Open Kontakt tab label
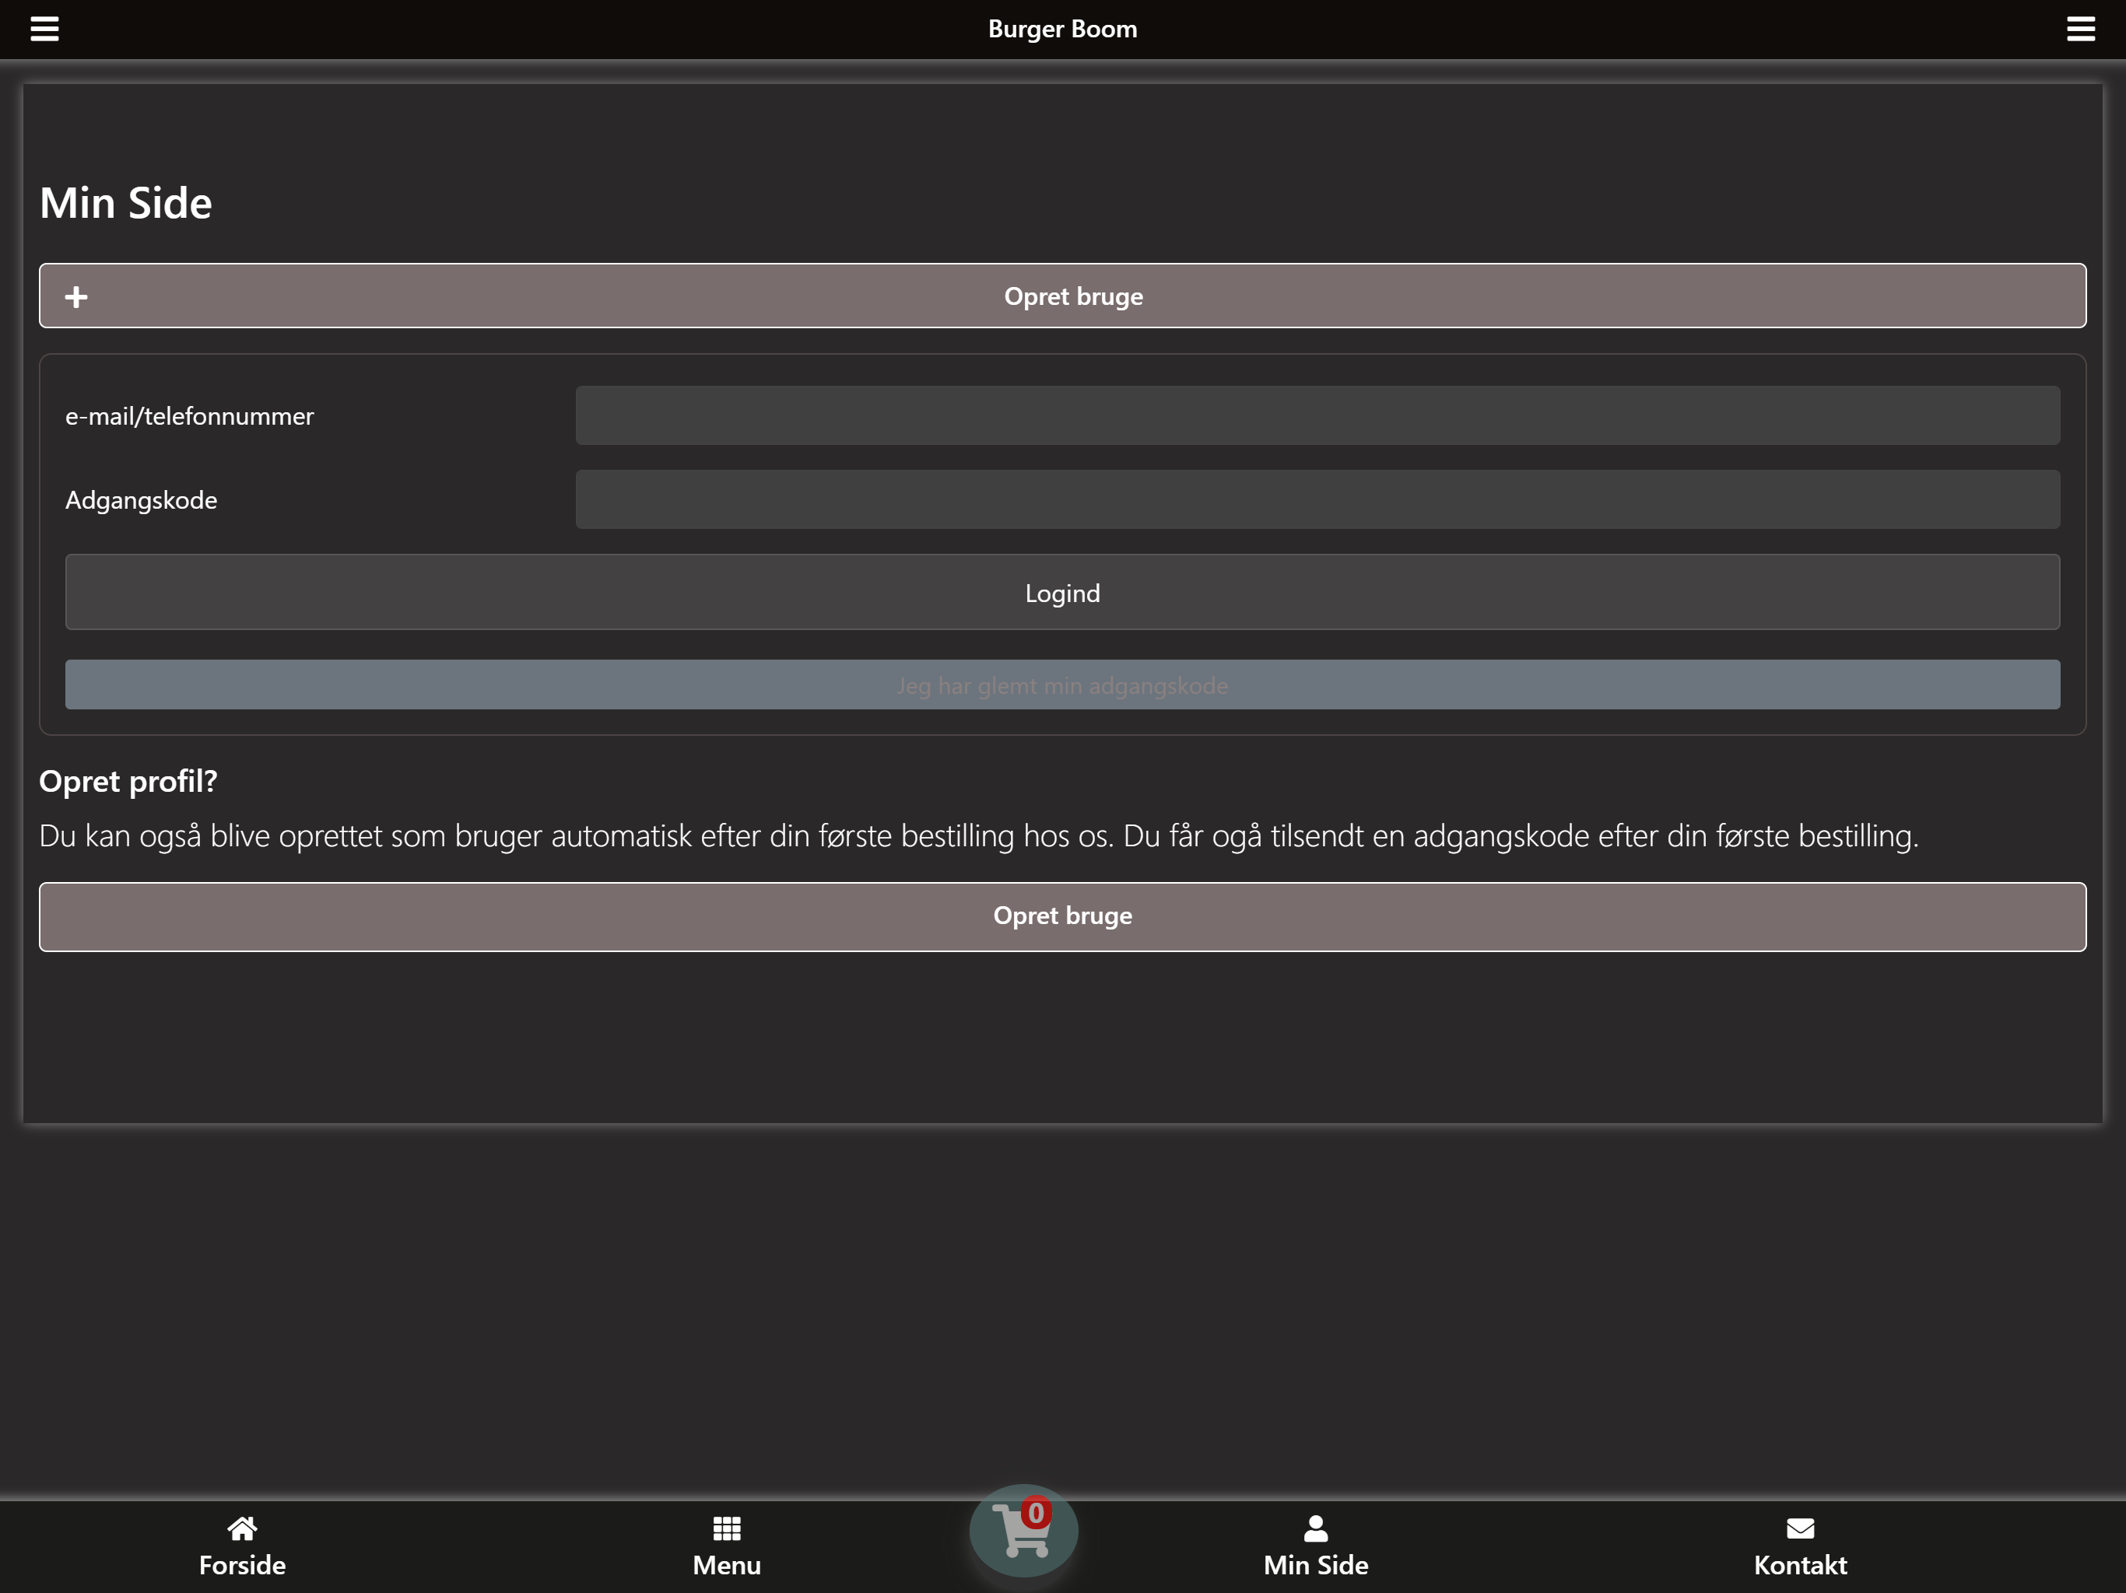Viewport: 2126px width, 1593px height. [1800, 1565]
